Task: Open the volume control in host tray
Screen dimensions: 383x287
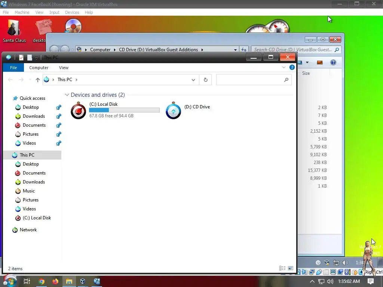Action: point(330,281)
